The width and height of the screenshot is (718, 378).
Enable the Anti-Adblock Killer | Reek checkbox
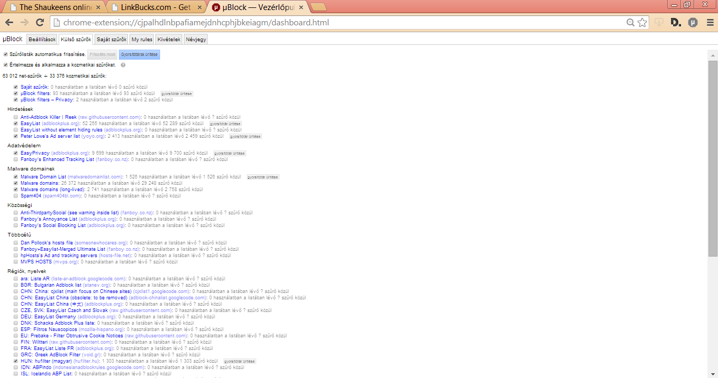click(x=16, y=117)
